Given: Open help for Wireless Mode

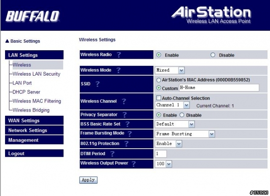Looking at the screenshot, I should point(119,70).
